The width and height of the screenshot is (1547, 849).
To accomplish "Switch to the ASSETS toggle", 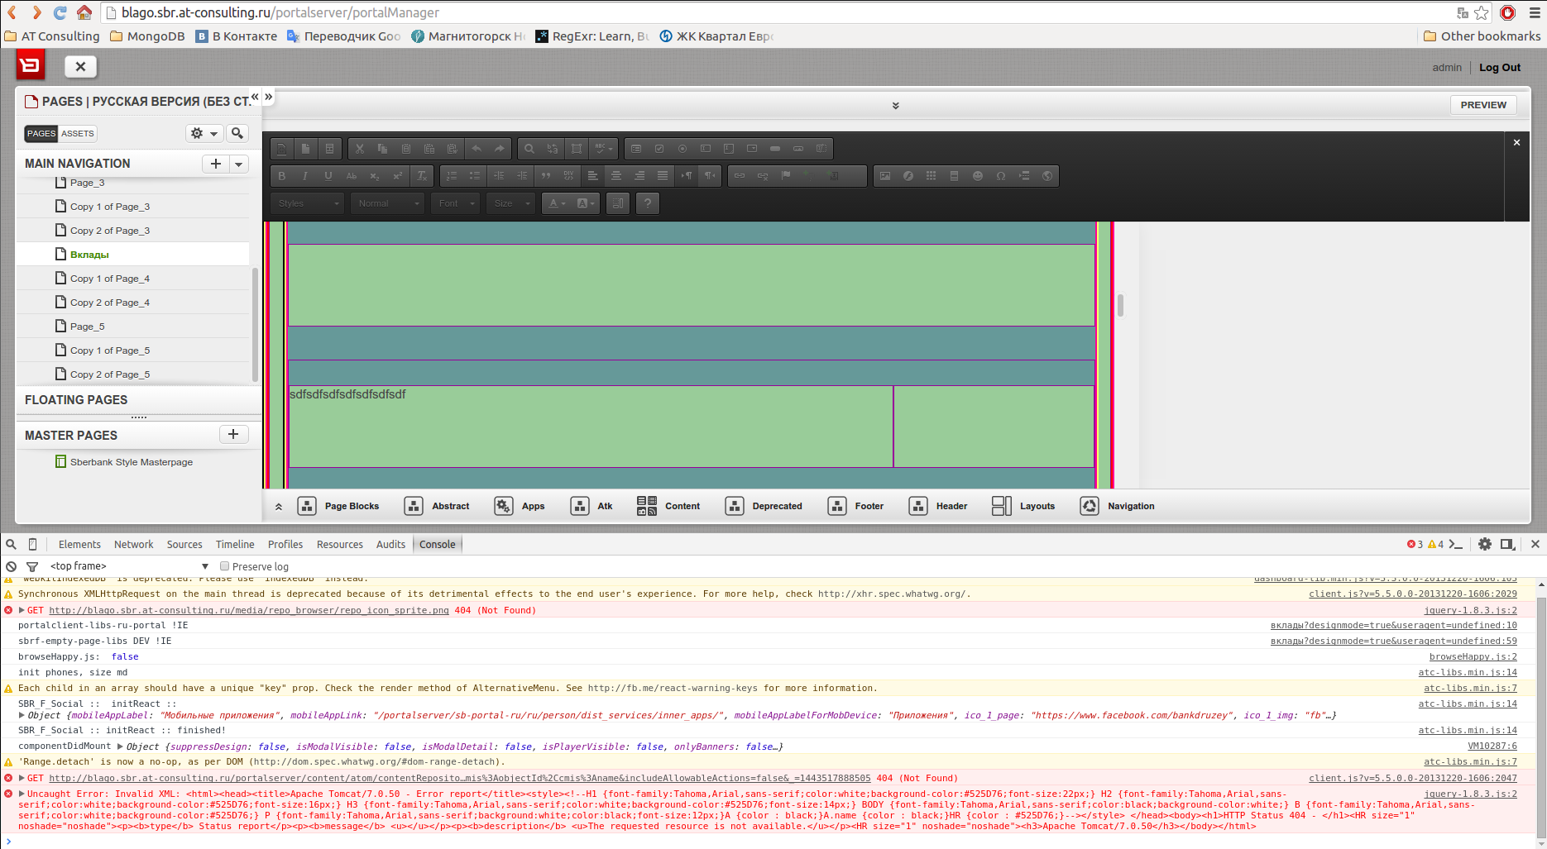I will 78,133.
